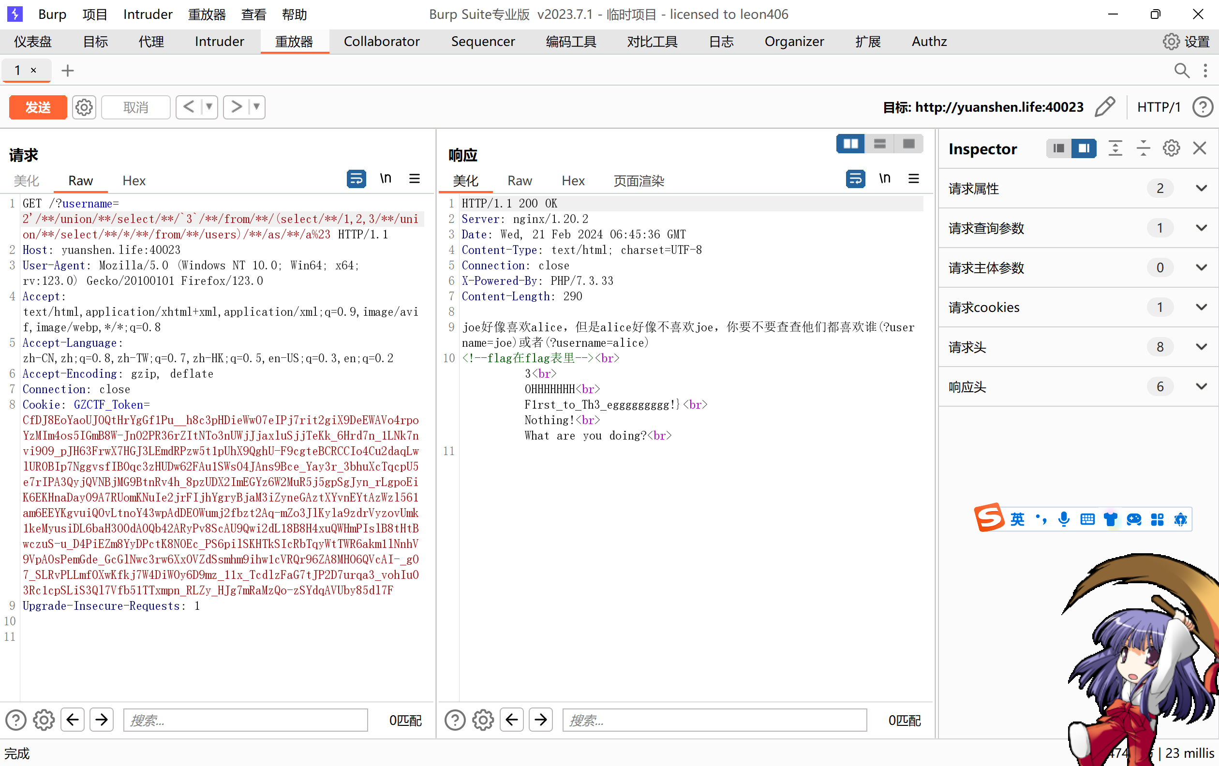This screenshot has width=1219, height=766.
Task: Open the Sequencer tab
Action: pyautogui.click(x=482, y=42)
